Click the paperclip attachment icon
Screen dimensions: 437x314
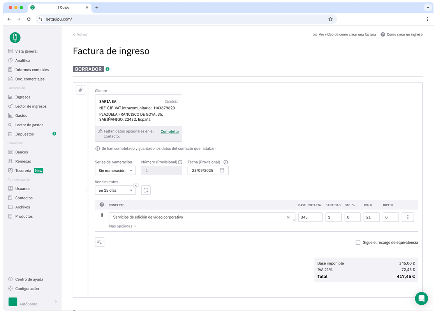[x=80, y=90]
